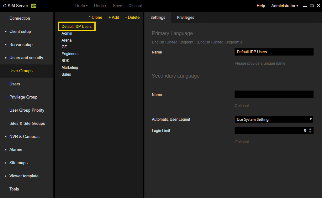Viewport: 322px width, 198px height.
Task: Increase Login Limit with up arrow
Action: (x=310, y=129)
